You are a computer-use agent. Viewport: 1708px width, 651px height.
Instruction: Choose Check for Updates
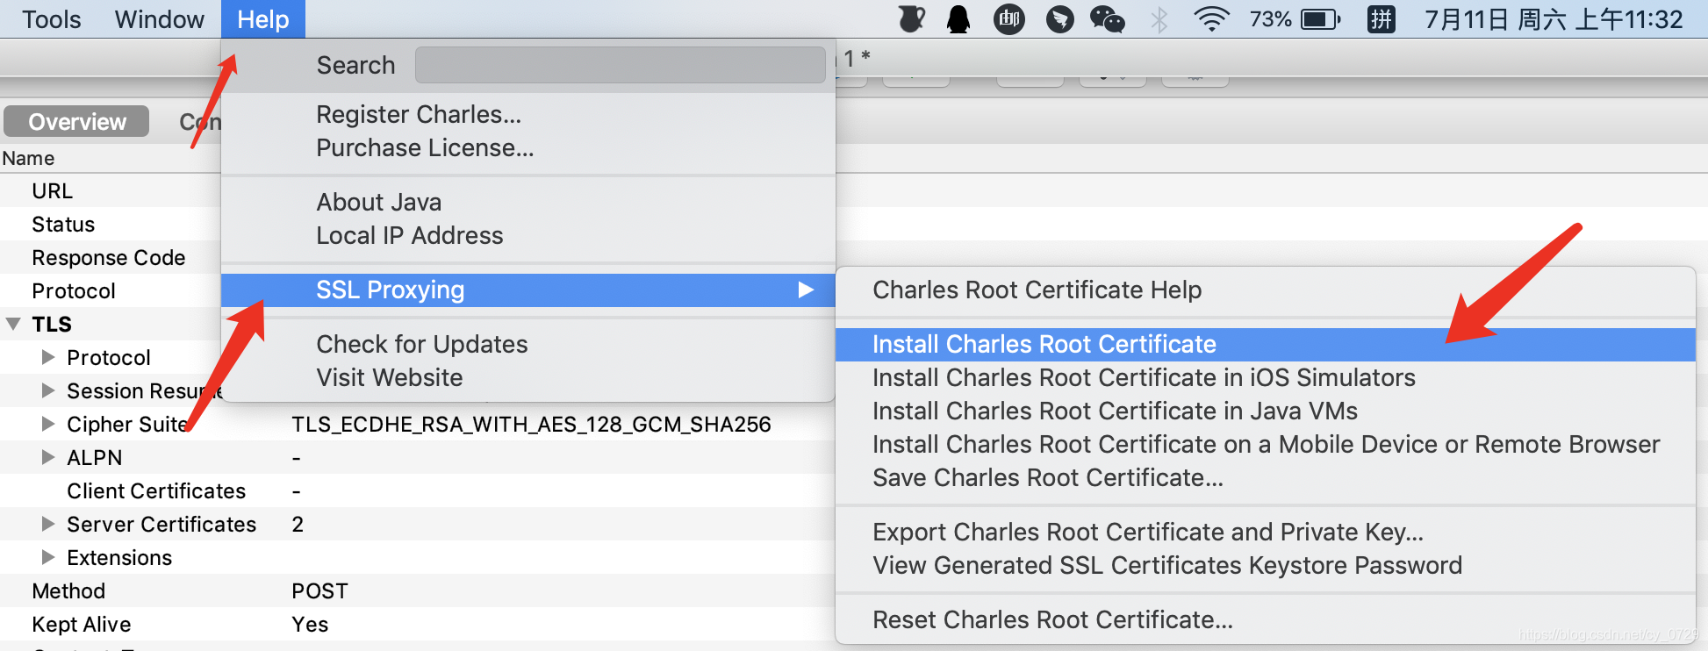528,344
